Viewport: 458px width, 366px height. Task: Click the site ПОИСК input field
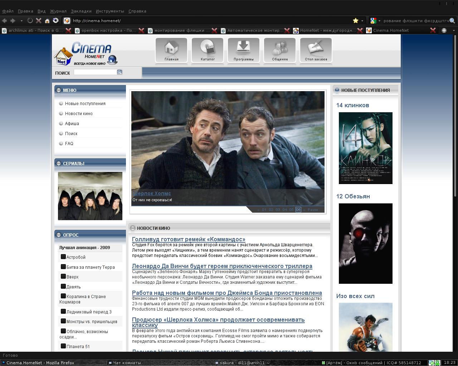point(95,72)
